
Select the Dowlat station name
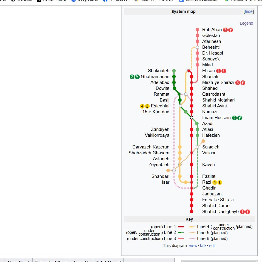163,88
